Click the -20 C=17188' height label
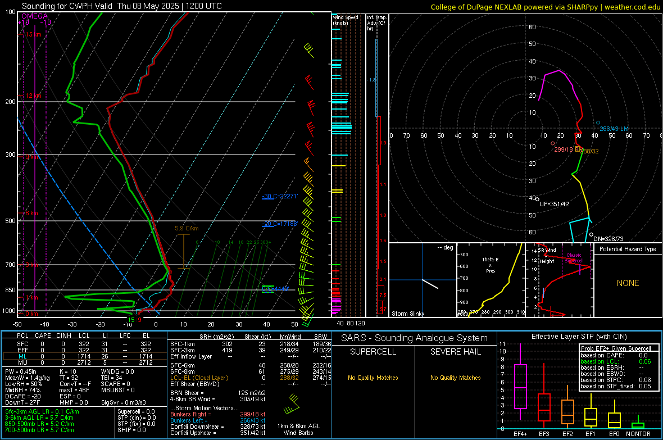This screenshot has width=663, height=440. (x=280, y=224)
